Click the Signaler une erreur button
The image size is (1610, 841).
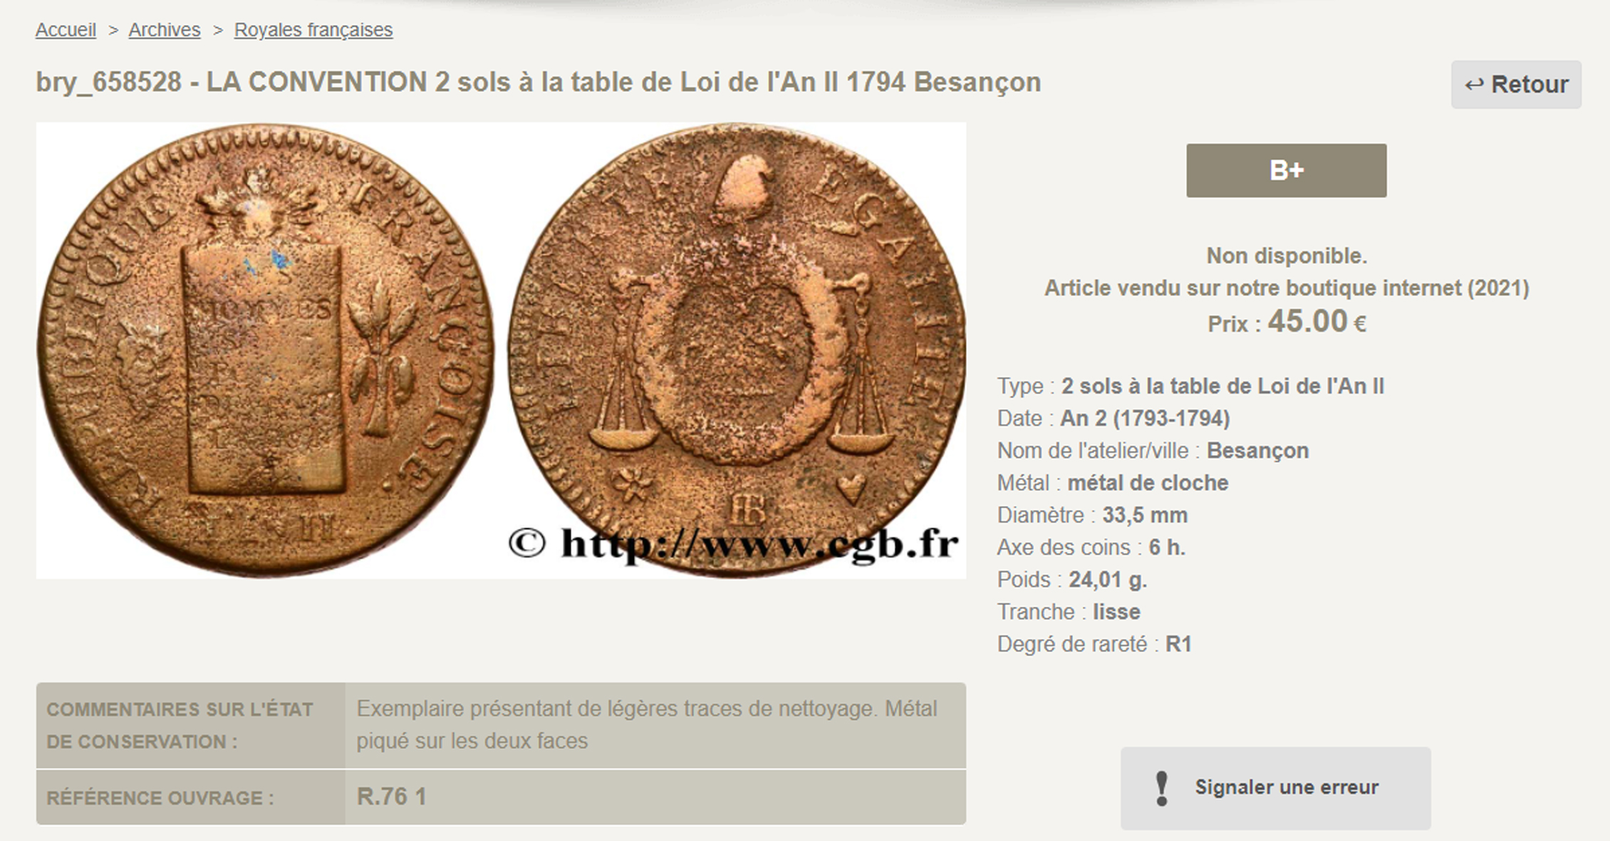click(x=1275, y=788)
